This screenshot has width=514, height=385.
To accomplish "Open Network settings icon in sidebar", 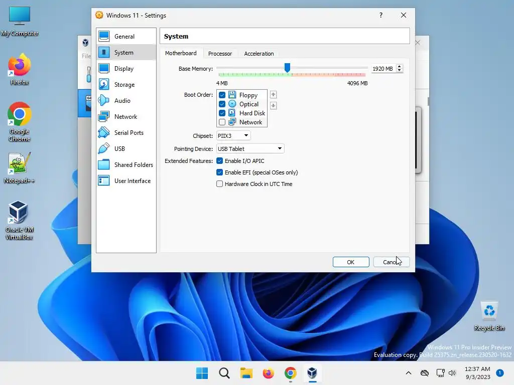I will 104,116.
